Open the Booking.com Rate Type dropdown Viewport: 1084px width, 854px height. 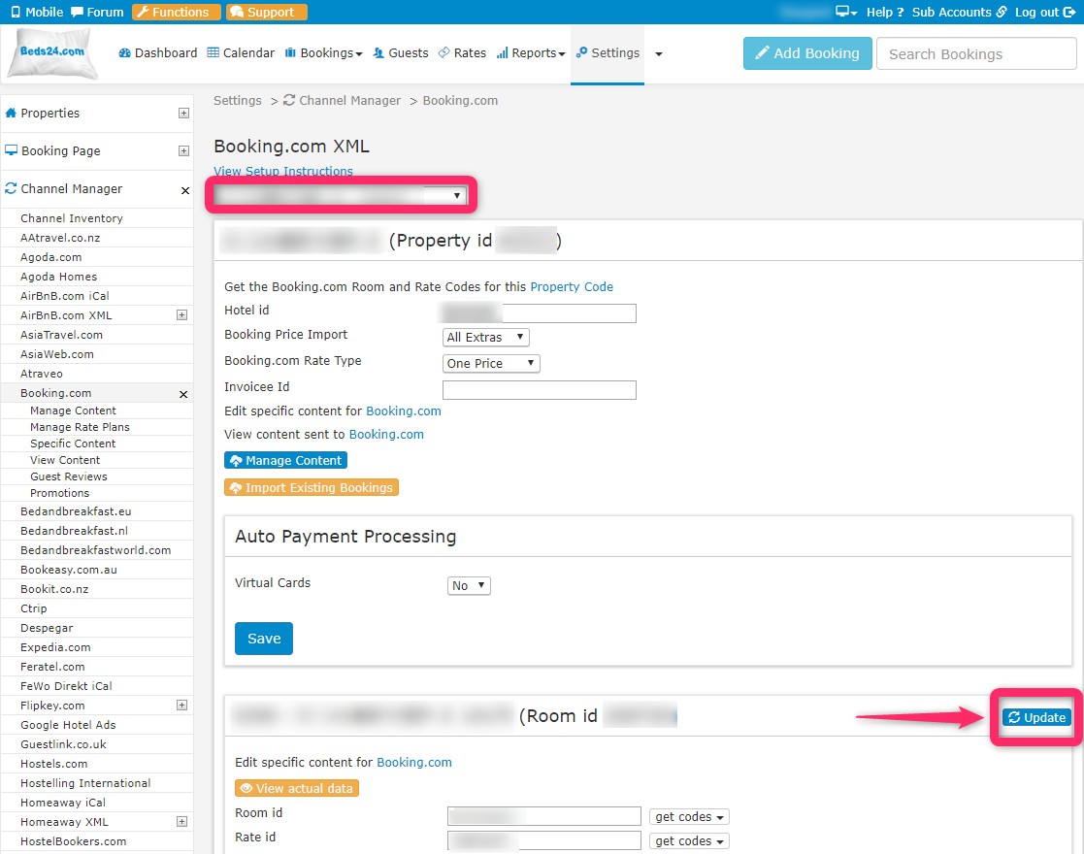tap(491, 364)
